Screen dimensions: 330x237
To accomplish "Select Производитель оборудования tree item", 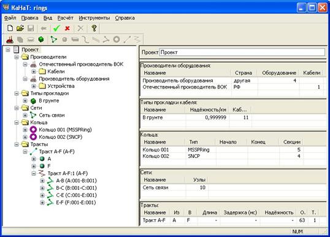I will 74,79.
